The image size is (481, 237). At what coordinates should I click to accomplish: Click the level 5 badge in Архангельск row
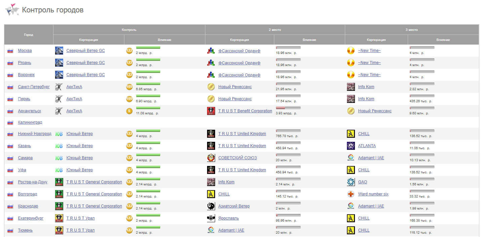pos(129,111)
